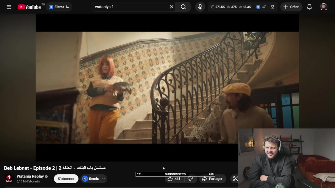Open the account avatar menu
The image size is (335, 188).
[x=324, y=7]
